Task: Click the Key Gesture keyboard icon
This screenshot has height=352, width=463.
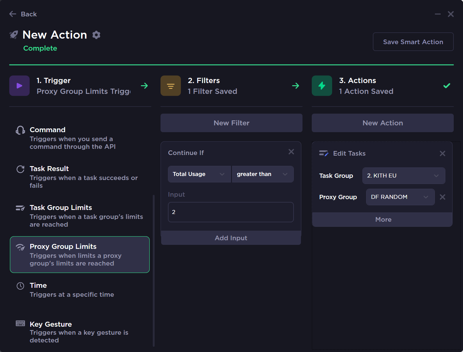Action: [x=20, y=323]
